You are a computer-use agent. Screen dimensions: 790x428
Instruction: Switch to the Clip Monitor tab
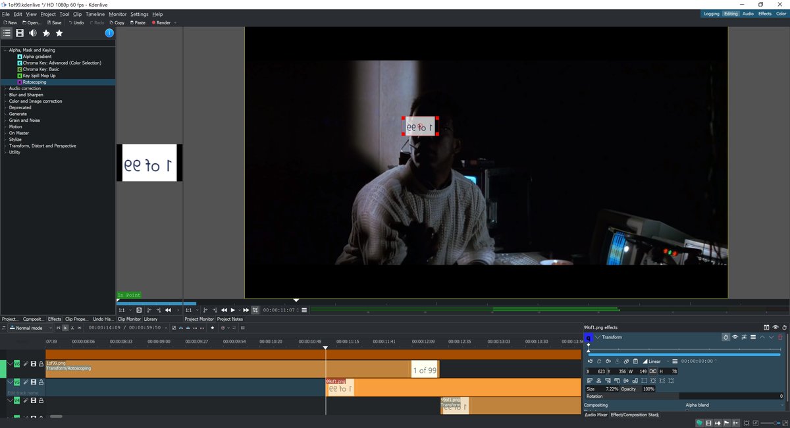[129, 319]
